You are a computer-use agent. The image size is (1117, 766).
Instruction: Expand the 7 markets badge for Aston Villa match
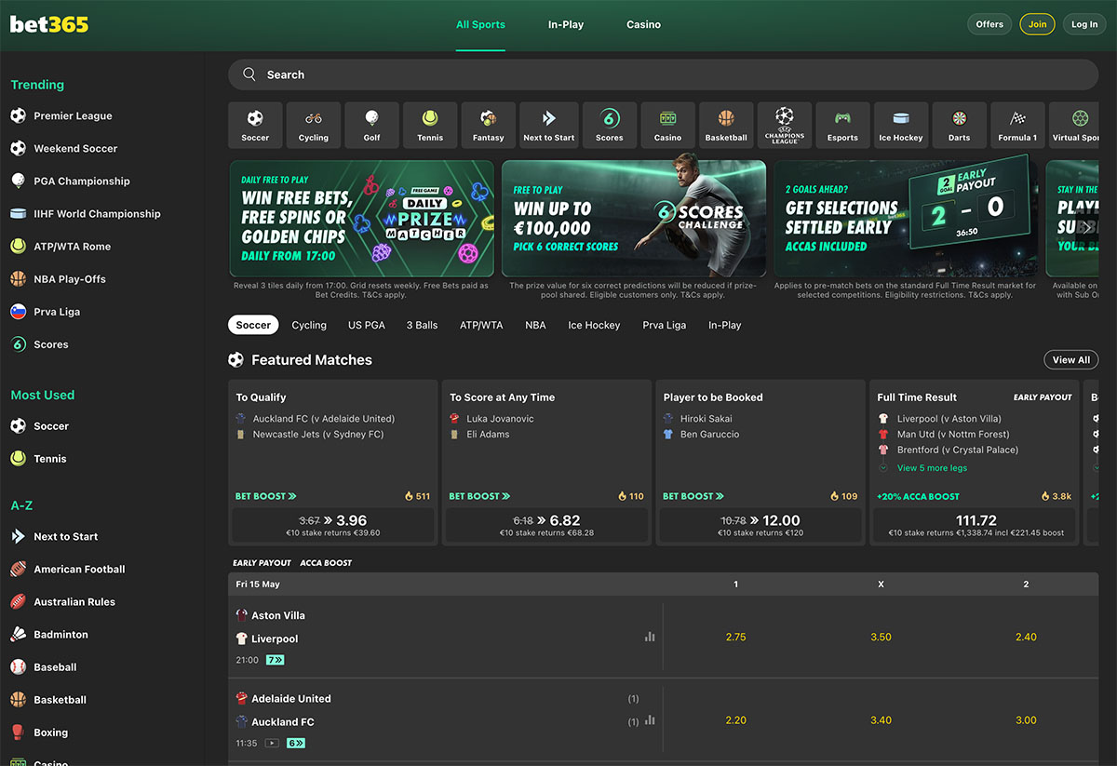coord(276,660)
